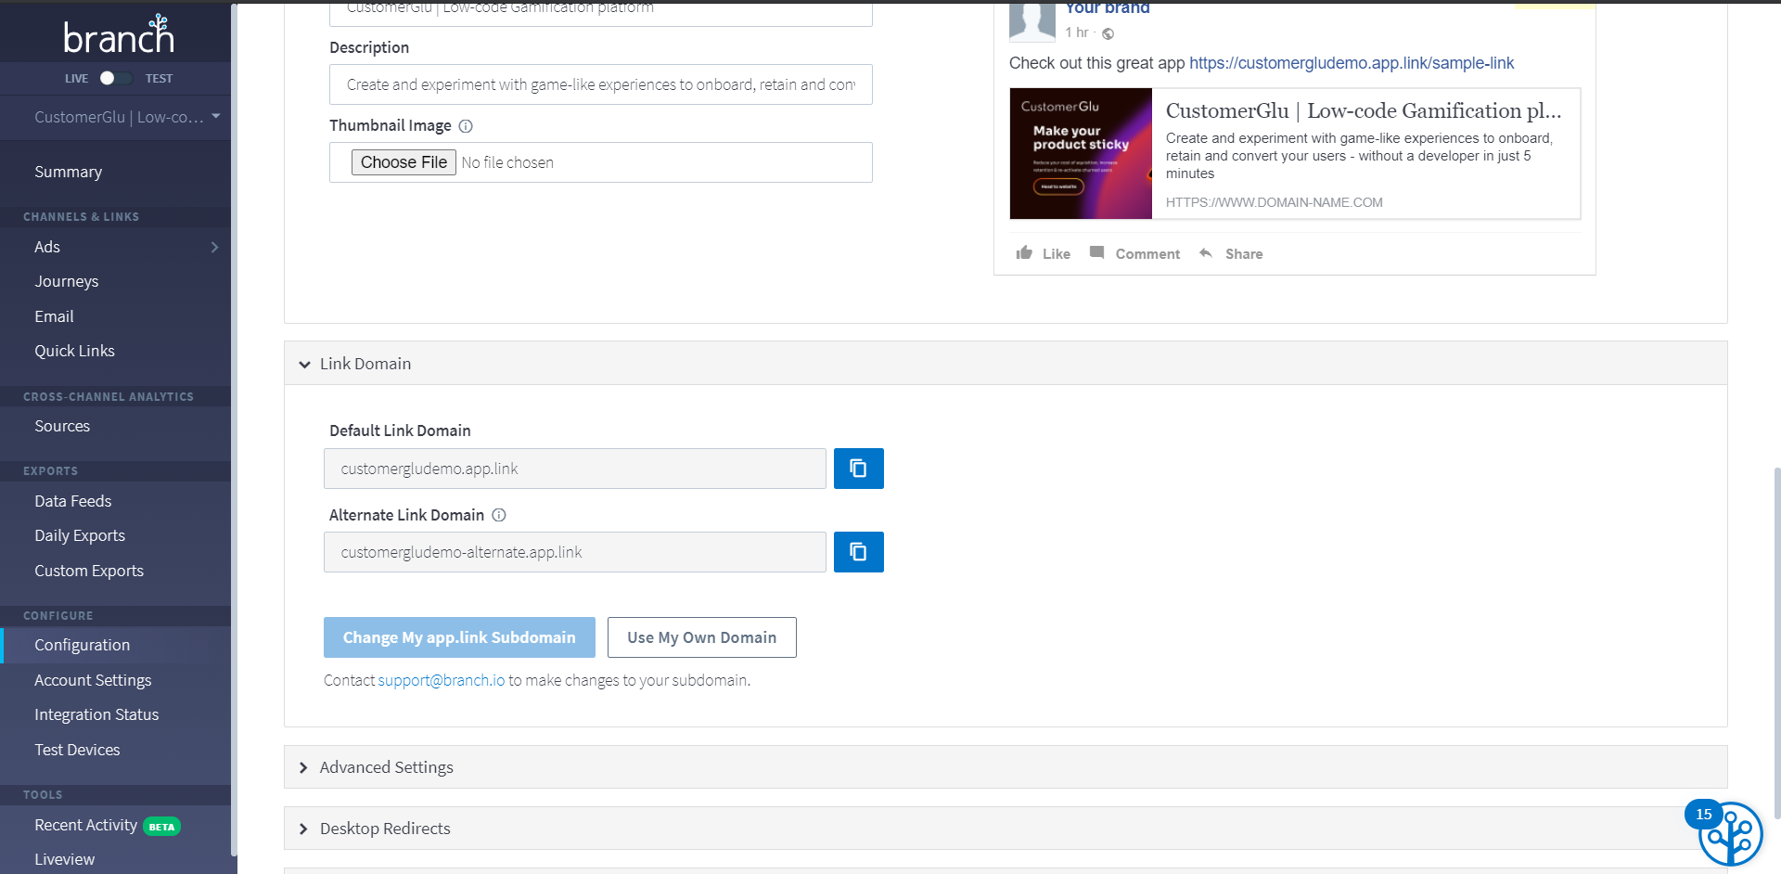The width and height of the screenshot is (1781, 874).
Task: Collapse the Link Domain section
Action: (304, 365)
